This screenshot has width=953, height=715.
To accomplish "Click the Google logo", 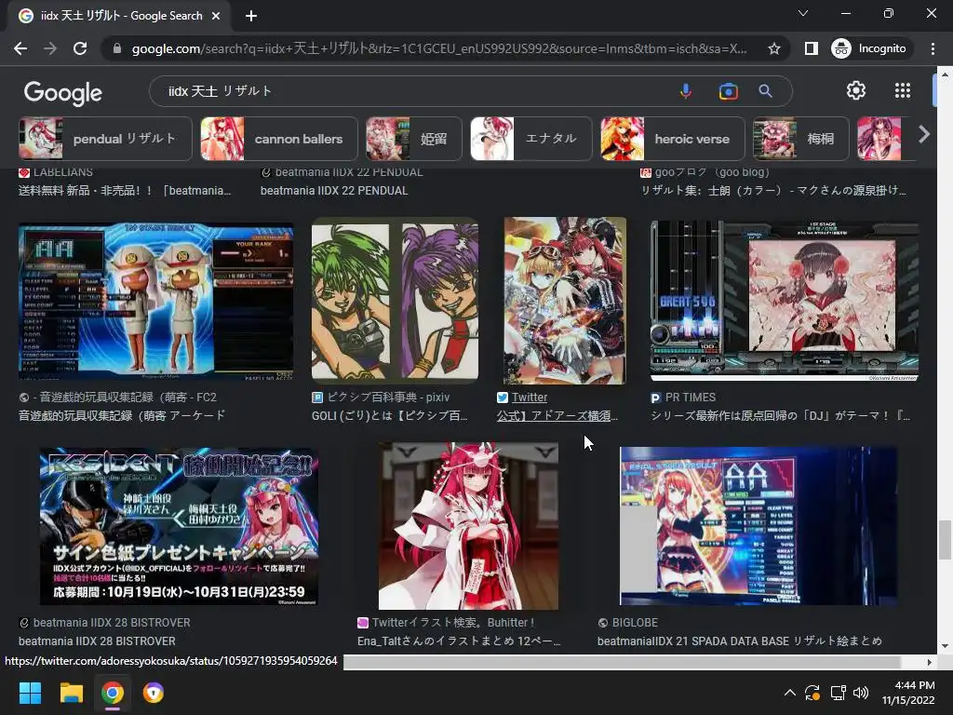I will [x=63, y=92].
